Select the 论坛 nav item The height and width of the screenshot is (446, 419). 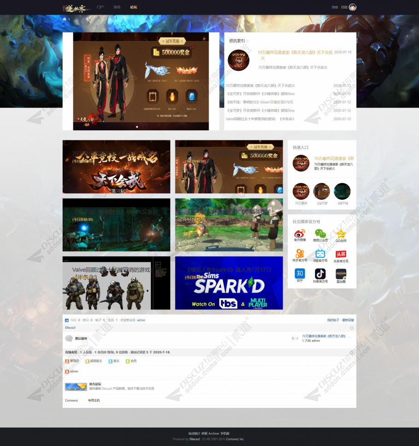click(134, 7)
